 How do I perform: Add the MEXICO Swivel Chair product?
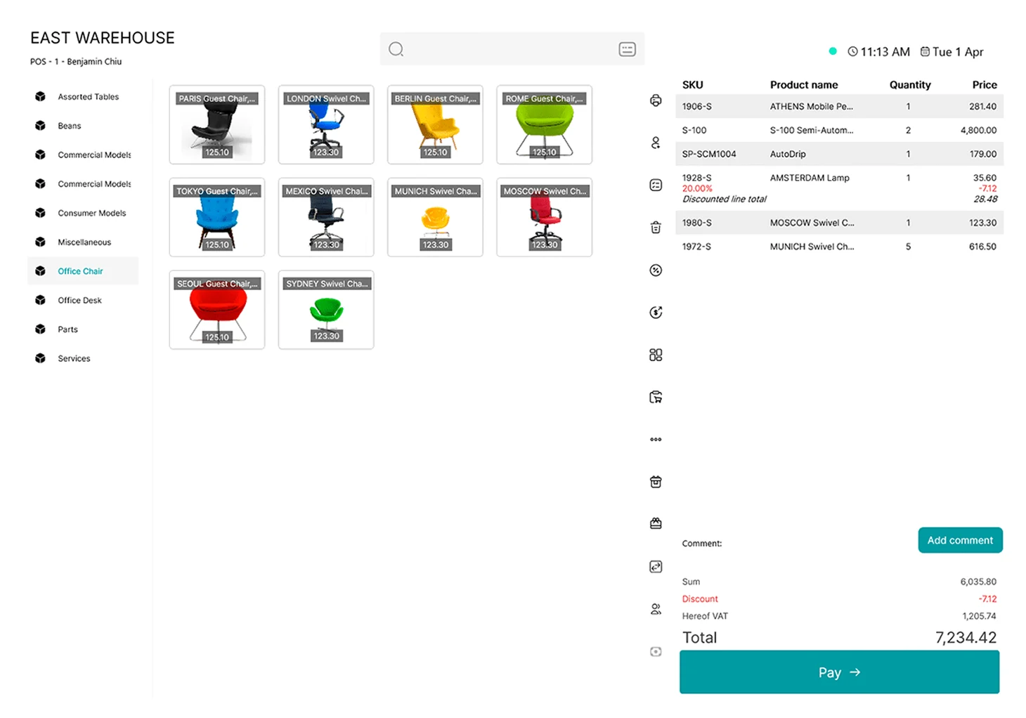pos(326,217)
